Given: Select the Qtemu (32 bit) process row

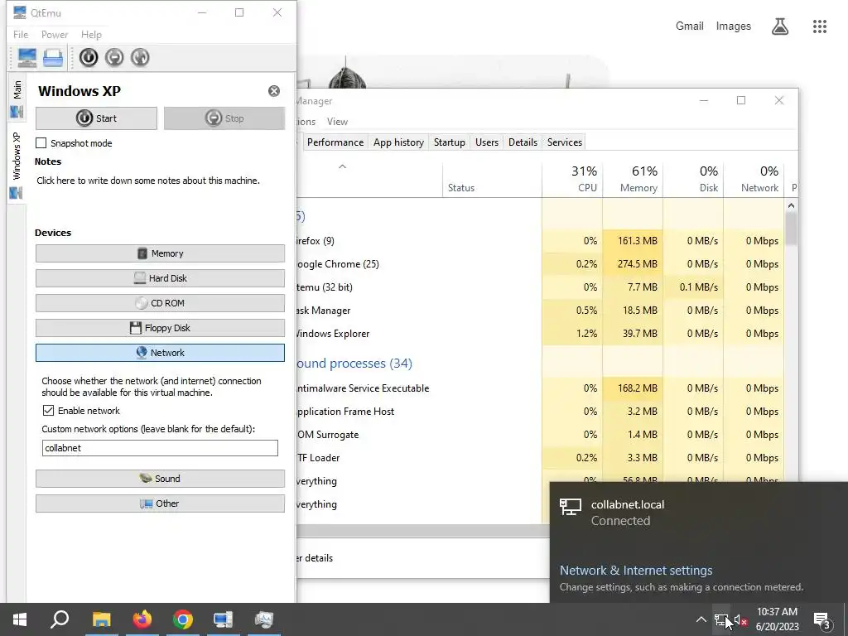Looking at the screenshot, I should (x=540, y=287).
